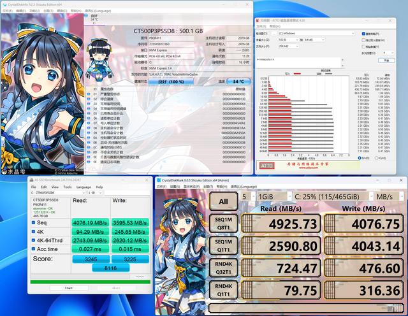408x316 pixels.
Task: Click the gray read legend swatch in ATTO
Action: tap(329, 74)
